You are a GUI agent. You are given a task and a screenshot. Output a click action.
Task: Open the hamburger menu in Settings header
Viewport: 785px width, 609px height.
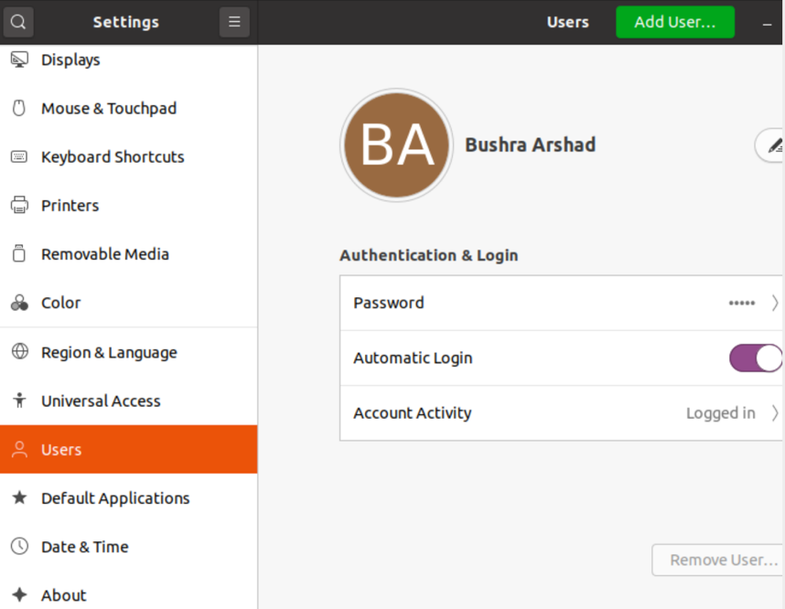[x=234, y=22]
